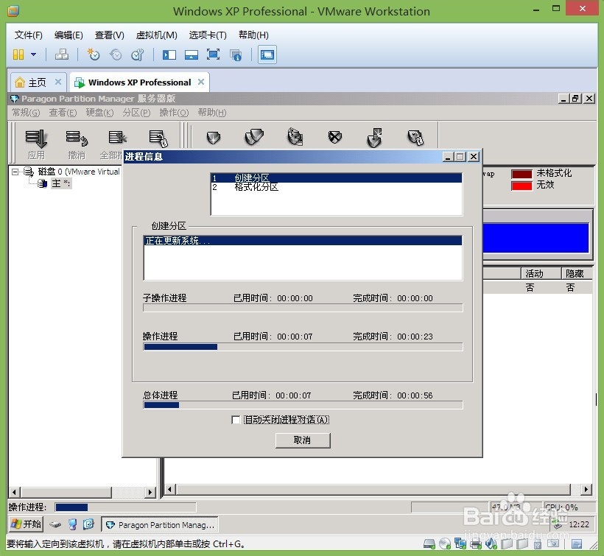Click the 未格式化 dark red color swatch
604x556 pixels.
point(522,174)
